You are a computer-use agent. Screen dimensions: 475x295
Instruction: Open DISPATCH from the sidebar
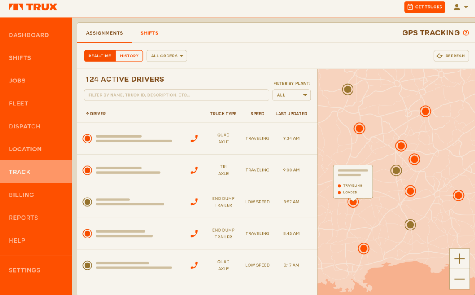(x=25, y=126)
